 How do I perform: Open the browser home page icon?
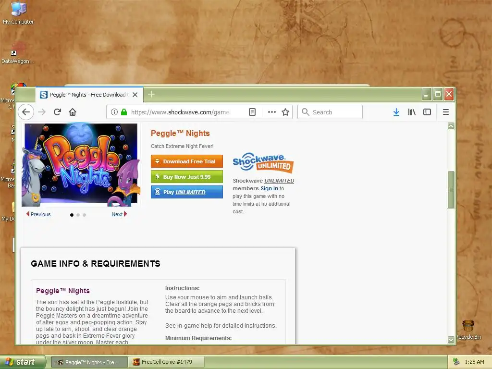click(x=73, y=112)
